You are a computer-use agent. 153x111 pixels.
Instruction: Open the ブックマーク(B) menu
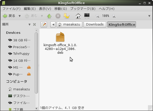pyautogui.click(x=83, y=9)
